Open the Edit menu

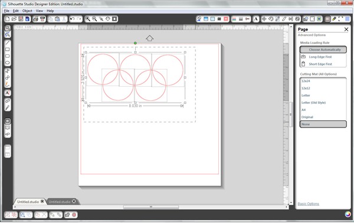tap(15, 11)
